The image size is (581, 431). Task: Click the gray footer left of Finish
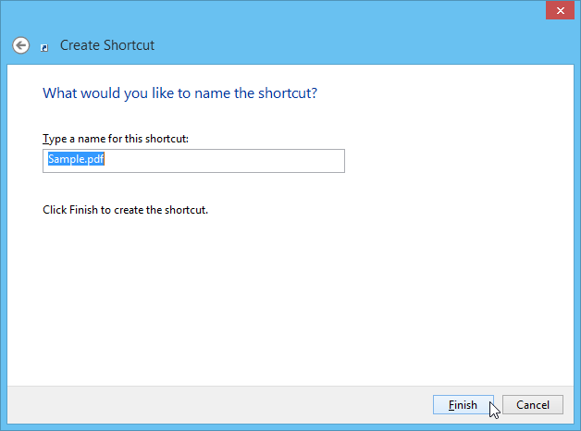pyautogui.click(x=231, y=405)
